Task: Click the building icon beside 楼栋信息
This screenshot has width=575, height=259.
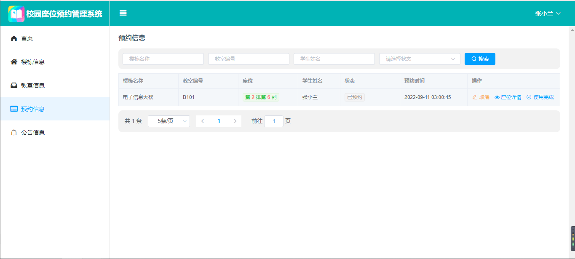Action: [x=14, y=62]
